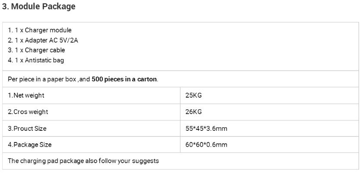
Task: Click the word 'carton' in bold text
Action: pyautogui.click(x=147, y=79)
